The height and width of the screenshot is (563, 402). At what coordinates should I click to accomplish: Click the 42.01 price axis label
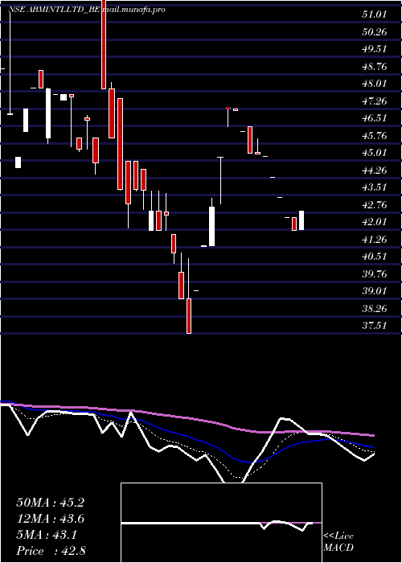(375, 222)
